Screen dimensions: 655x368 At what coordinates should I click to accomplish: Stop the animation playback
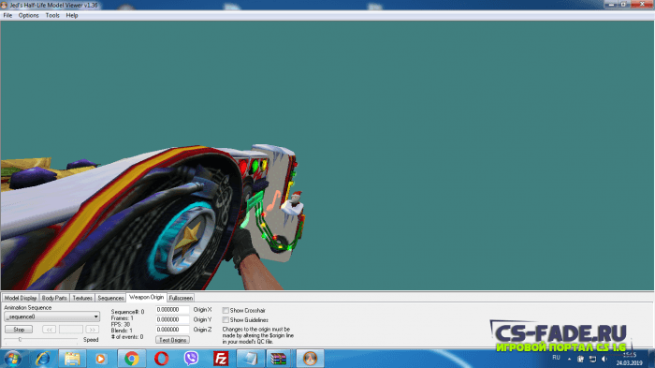pos(19,330)
